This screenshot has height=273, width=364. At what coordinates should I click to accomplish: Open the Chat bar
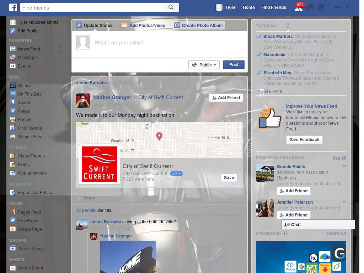pyautogui.click(x=318, y=225)
